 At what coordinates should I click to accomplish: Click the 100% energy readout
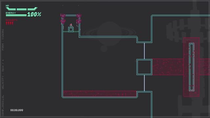(34, 14)
